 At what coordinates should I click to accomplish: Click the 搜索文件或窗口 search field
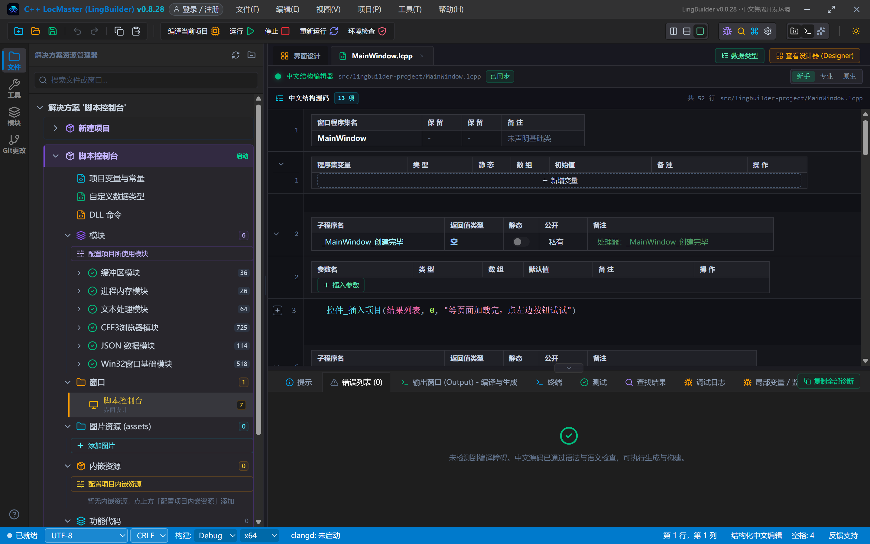click(x=146, y=80)
